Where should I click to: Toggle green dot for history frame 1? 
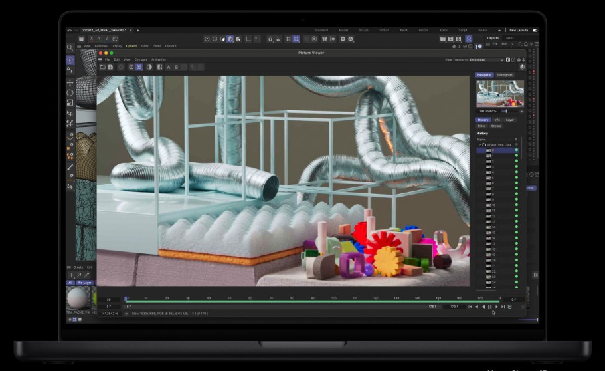(x=516, y=156)
